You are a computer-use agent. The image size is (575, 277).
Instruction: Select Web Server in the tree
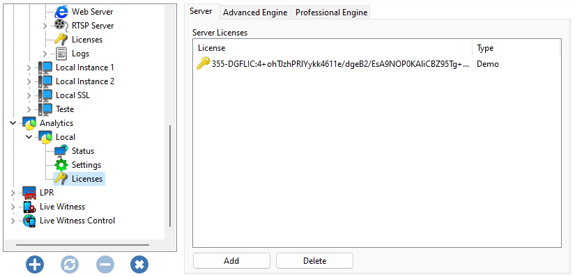tap(93, 12)
